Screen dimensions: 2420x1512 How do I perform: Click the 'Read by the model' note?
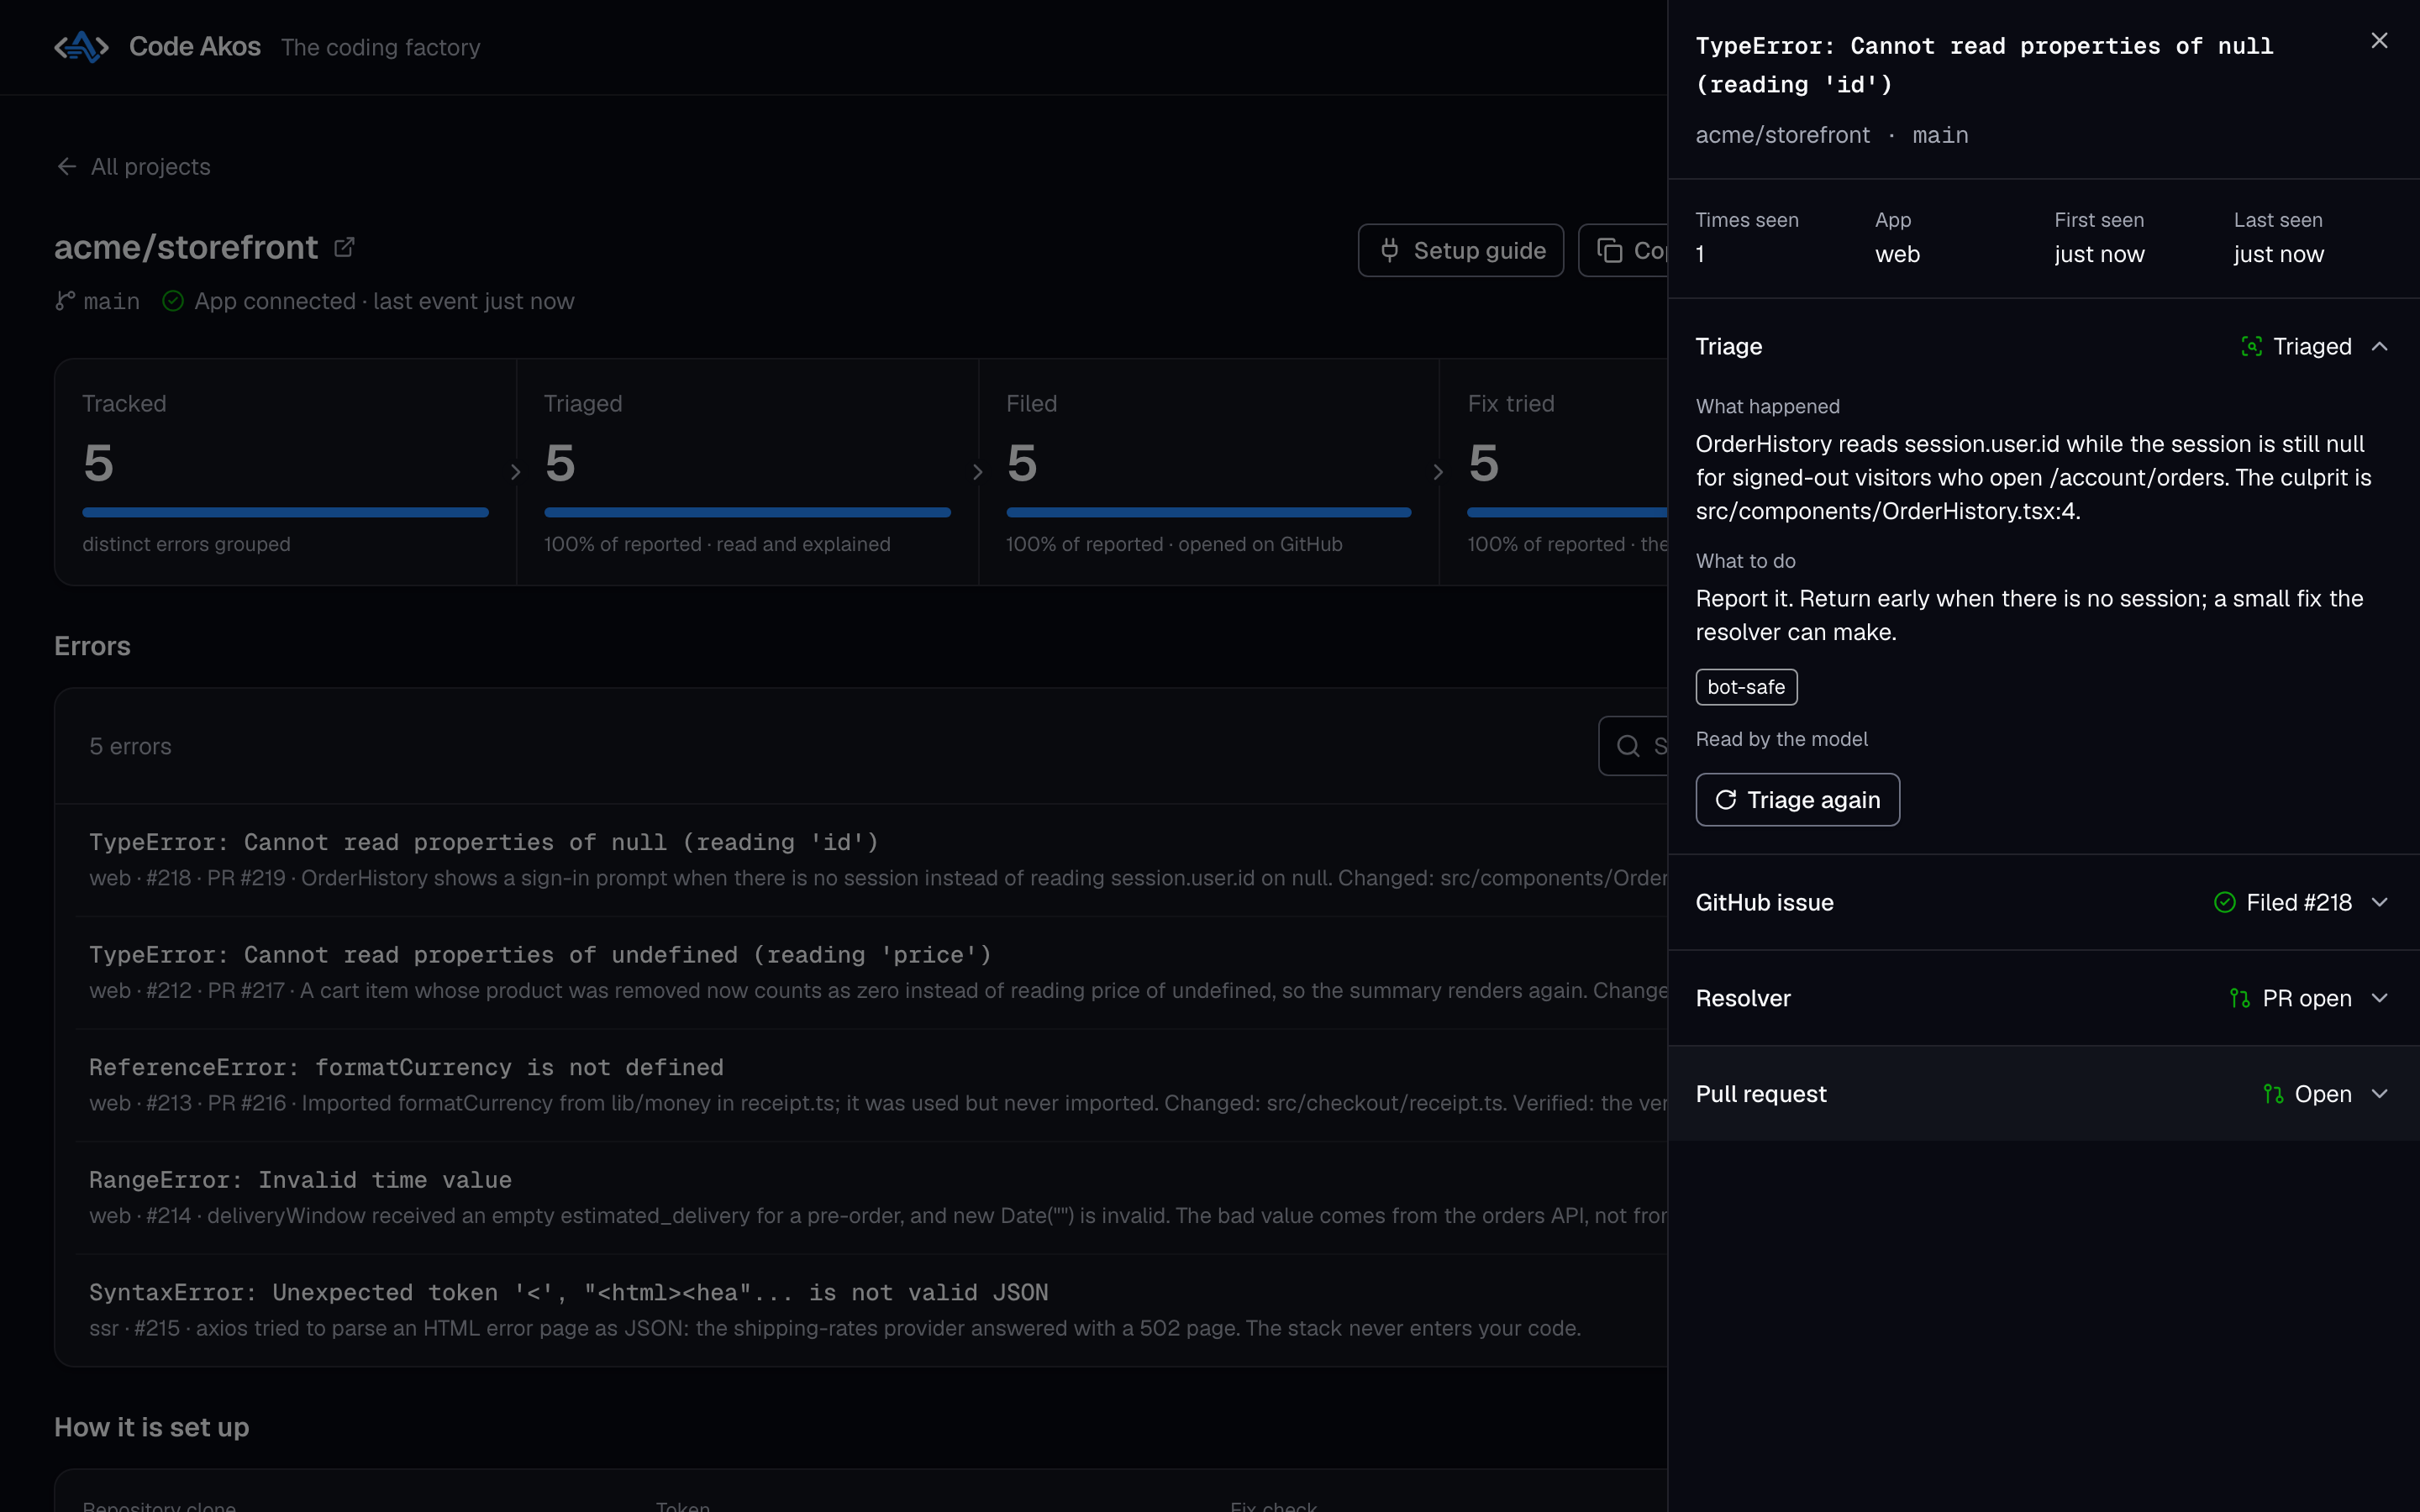[1781, 739]
